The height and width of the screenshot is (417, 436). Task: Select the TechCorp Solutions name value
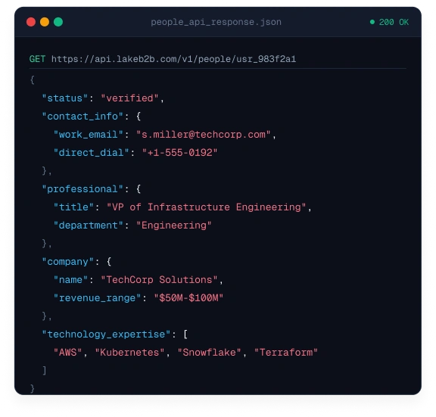[x=159, y=280]
